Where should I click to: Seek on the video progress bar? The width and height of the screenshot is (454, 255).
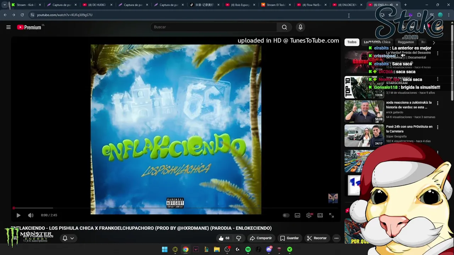pyautogui.click(x=176, y=208)
